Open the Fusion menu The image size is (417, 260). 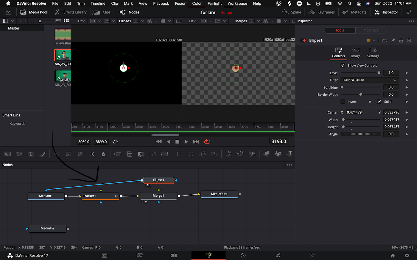(x=181, y=4)
